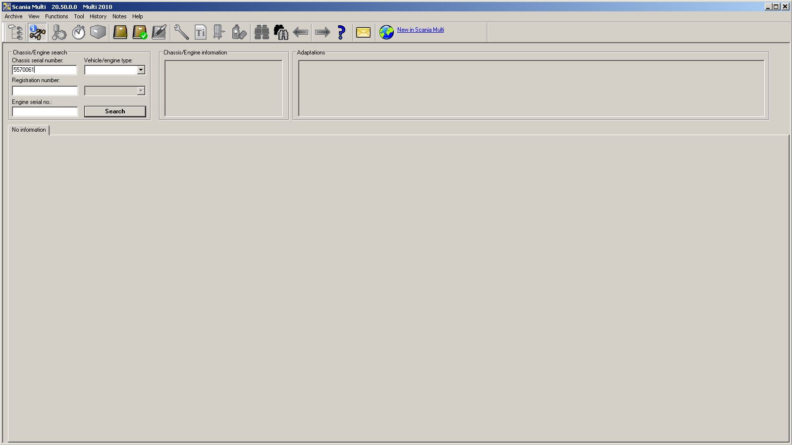Open the book with green checkmark icon
The image size is (792, 445).
click(x=140, y=32)
